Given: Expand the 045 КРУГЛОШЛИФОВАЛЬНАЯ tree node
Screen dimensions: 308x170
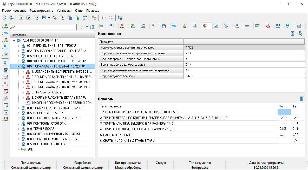Looking at the screenshot, I should [x=18, y=134].
